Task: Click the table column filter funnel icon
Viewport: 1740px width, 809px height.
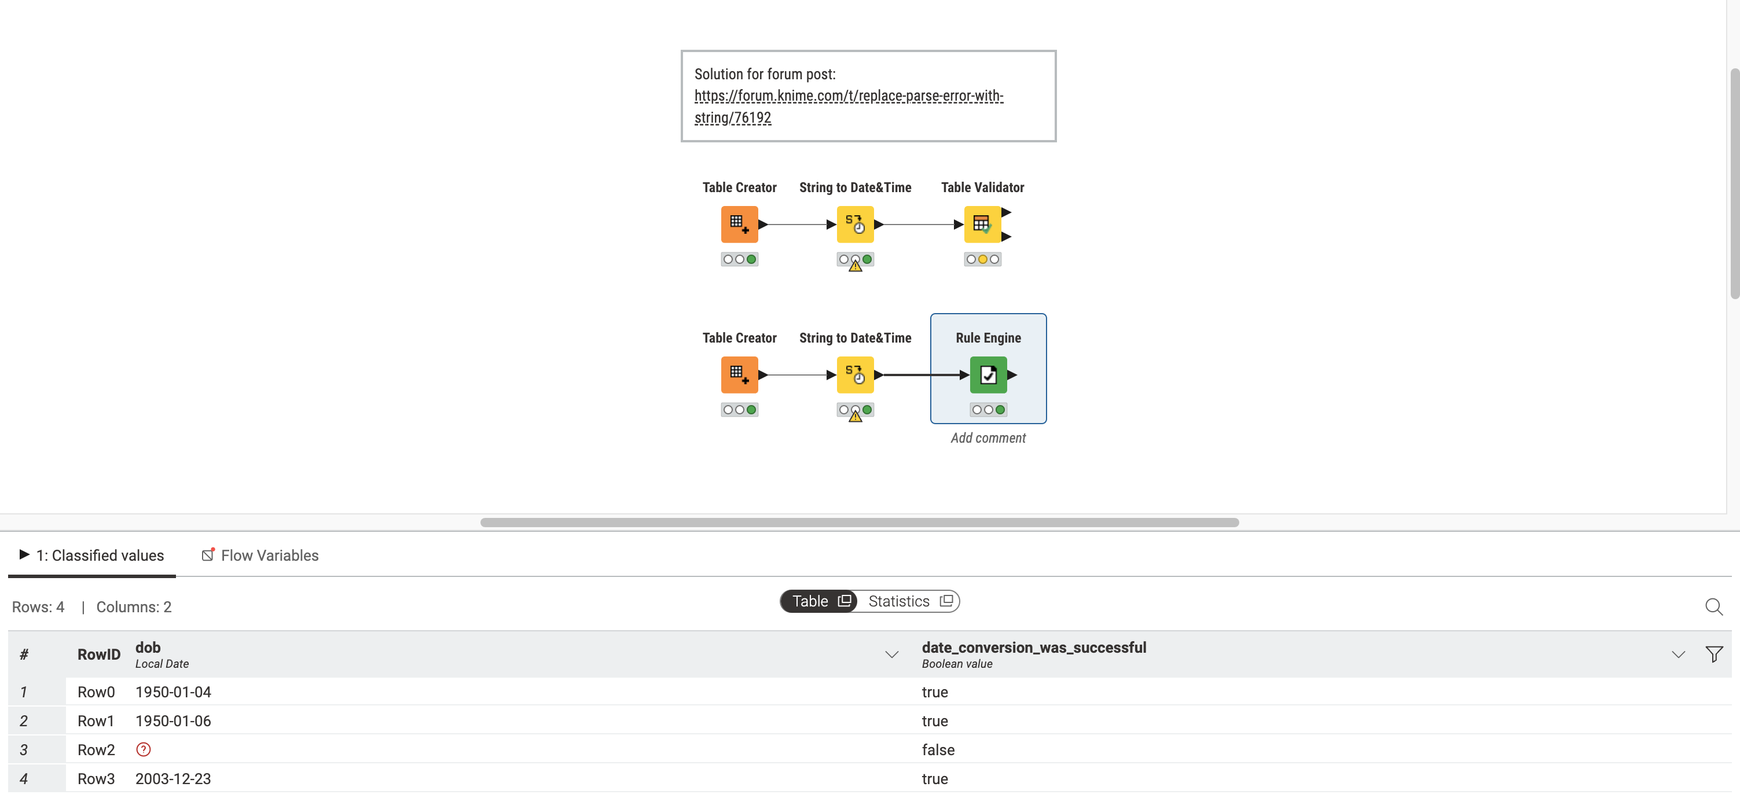Action: (1713, 654)
